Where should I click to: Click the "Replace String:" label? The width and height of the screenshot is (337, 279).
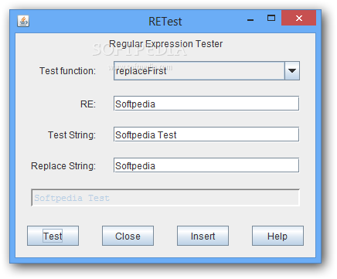click(x=63, y=166)
